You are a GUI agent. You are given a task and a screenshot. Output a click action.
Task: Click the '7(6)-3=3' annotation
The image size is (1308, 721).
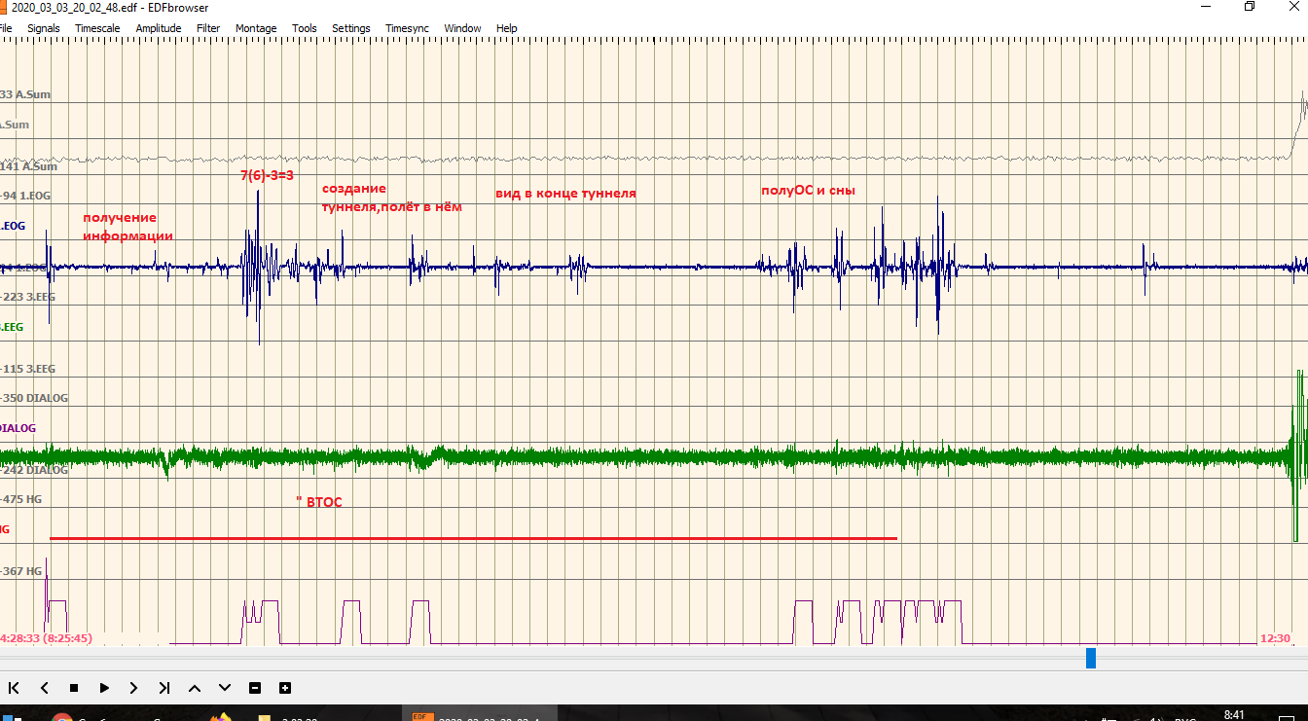(x=267, y=175)
